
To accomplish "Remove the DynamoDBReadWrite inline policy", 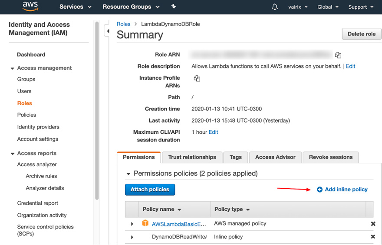I will [x=373, y=236].
